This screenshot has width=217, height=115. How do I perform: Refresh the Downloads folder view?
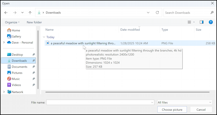point(157,13)
